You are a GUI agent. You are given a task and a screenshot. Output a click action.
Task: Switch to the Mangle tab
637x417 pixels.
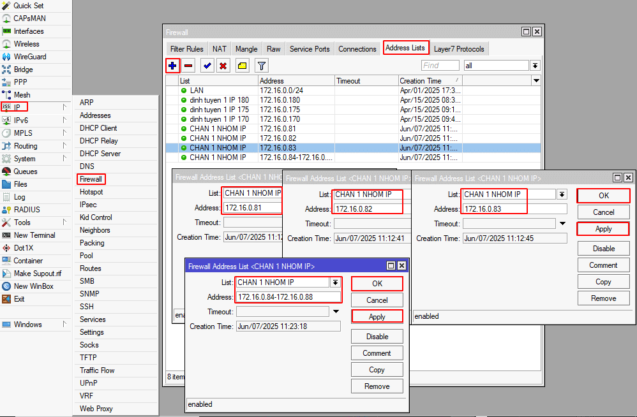[246, 49]
